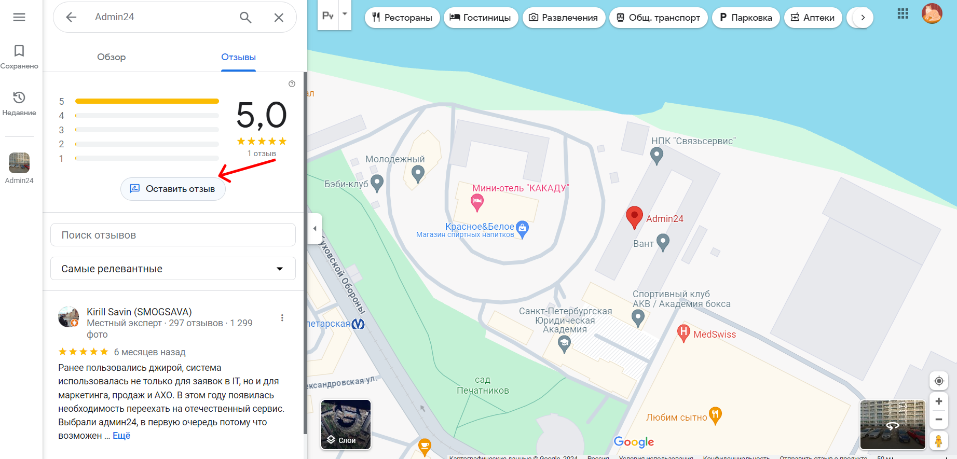Zoom out with the minus button
The image size is (957, 459).
938,420
